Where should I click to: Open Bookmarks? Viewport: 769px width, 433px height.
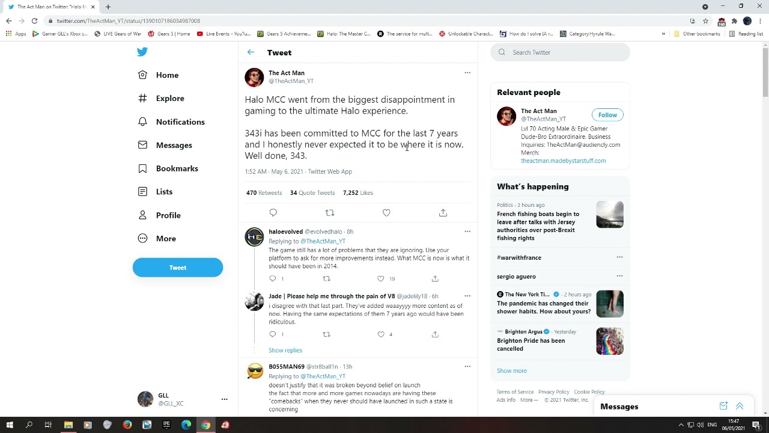168,168
